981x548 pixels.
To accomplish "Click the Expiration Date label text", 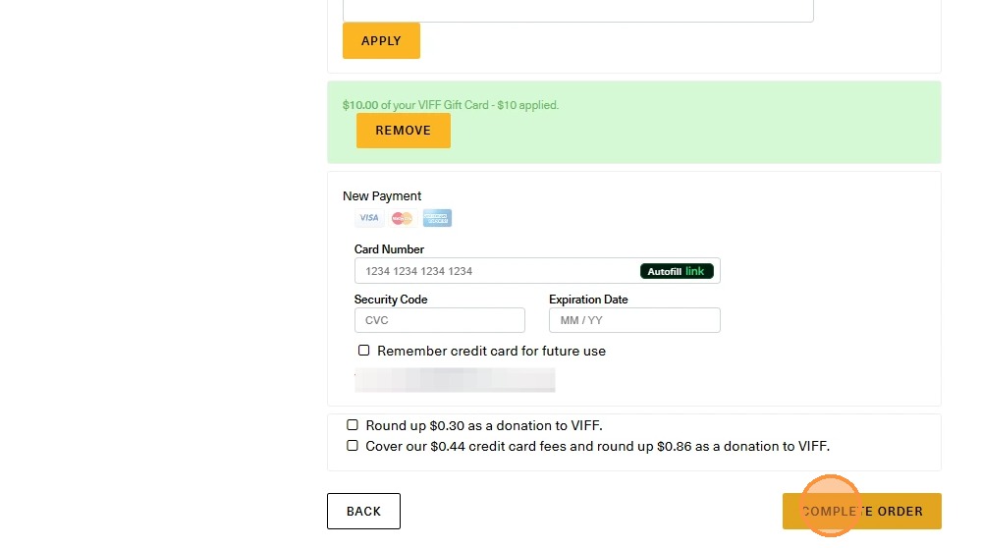I will 588,300.
